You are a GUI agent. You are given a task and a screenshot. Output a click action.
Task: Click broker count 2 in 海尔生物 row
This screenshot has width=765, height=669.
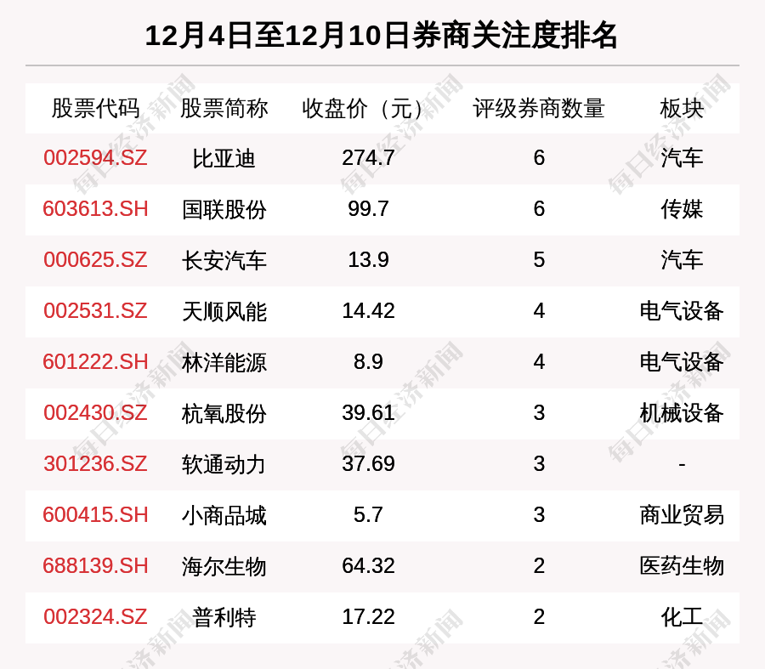click(539, 566)
